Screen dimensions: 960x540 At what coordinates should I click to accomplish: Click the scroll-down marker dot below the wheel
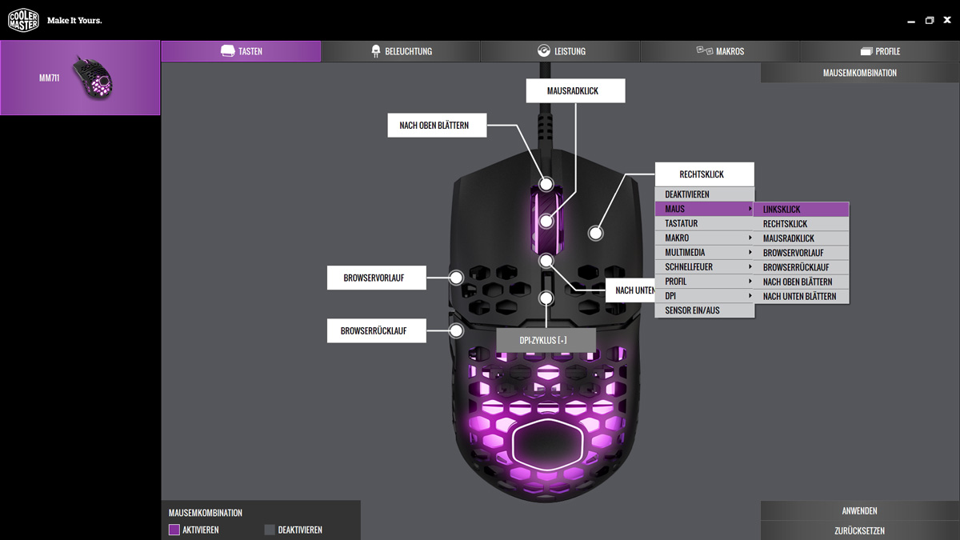point(546,260)
